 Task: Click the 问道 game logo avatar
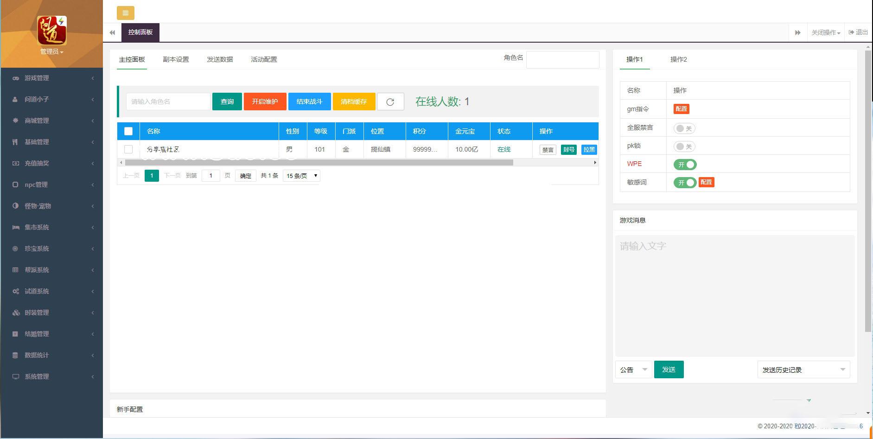point(51,31)
